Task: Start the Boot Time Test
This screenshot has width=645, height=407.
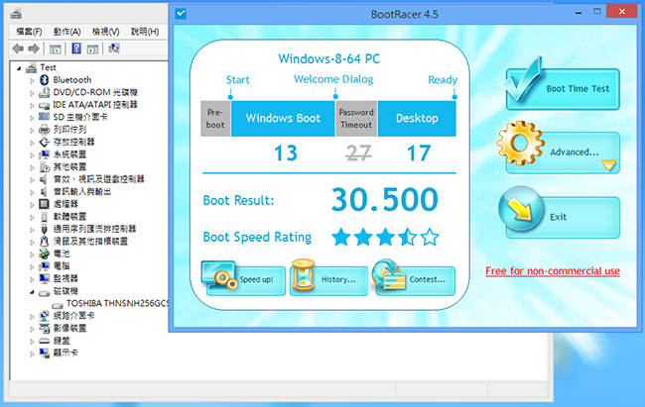Action: tap(563, 89)
